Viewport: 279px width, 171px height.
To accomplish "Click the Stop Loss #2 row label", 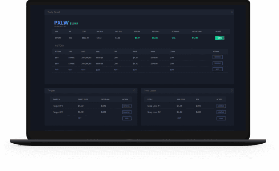I will pyautogui.click(x=154, y=112).
